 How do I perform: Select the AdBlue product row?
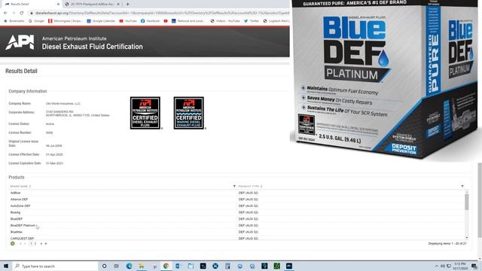pos(236,193)
